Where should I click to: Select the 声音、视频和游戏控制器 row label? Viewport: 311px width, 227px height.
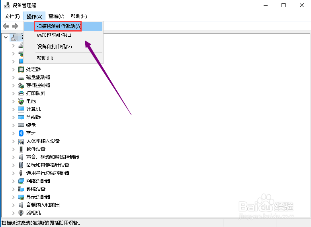tap(53, 157)
